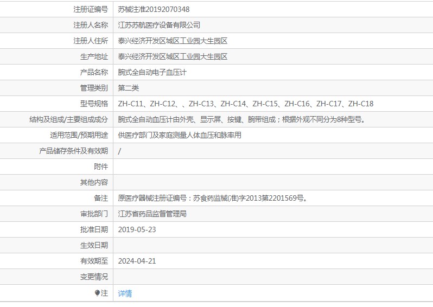Open the 详情 link in the 注 row
Viewport: 433px width, 307px height.
(125, 293)
